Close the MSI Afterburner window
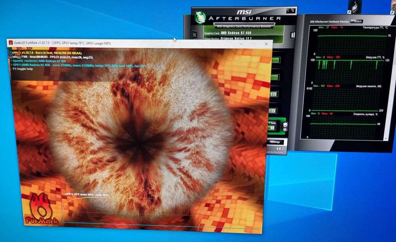This screenshot has height=242, width=396. (x=293, y=11)
